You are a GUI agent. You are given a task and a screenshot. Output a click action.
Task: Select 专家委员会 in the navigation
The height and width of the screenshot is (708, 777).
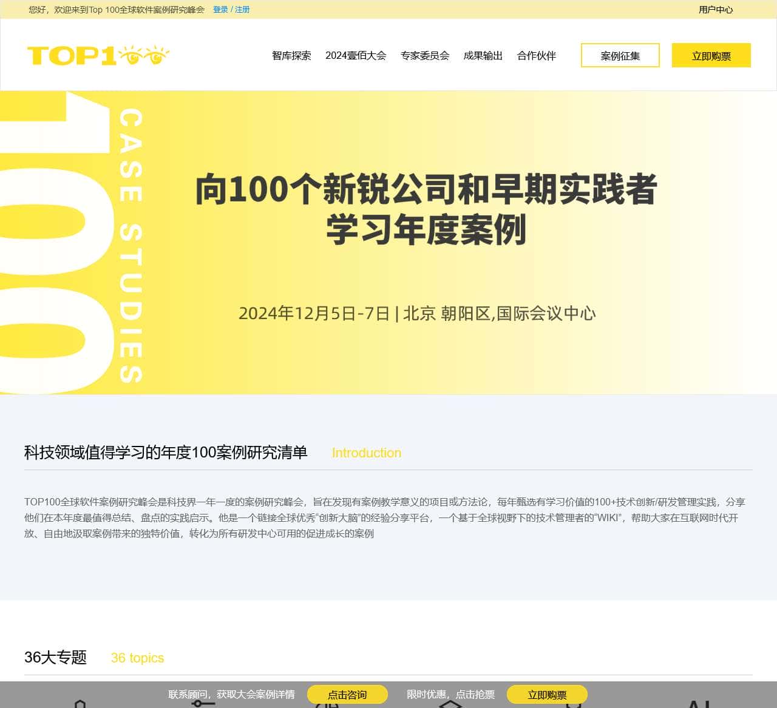point(425,55)
